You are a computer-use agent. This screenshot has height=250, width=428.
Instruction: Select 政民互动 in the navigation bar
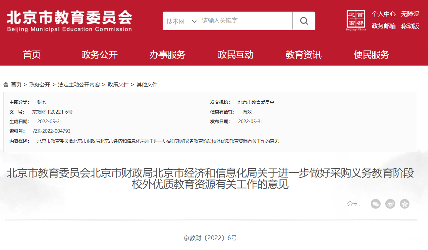tap(236, 55)
